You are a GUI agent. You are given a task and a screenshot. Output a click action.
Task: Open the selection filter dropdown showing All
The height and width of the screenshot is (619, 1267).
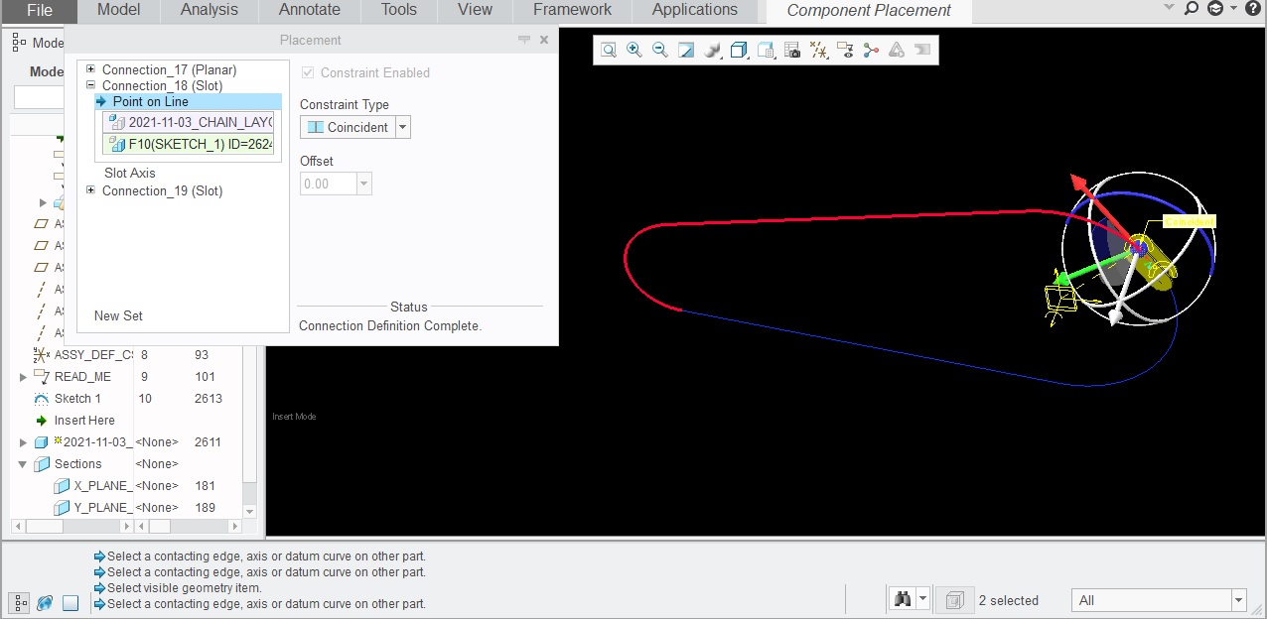(x=1237, y=599)
